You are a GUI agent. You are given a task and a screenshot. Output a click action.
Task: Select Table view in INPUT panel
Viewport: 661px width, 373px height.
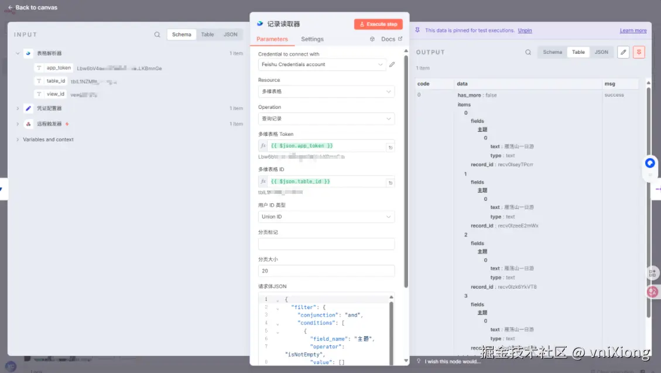point(207,35)
